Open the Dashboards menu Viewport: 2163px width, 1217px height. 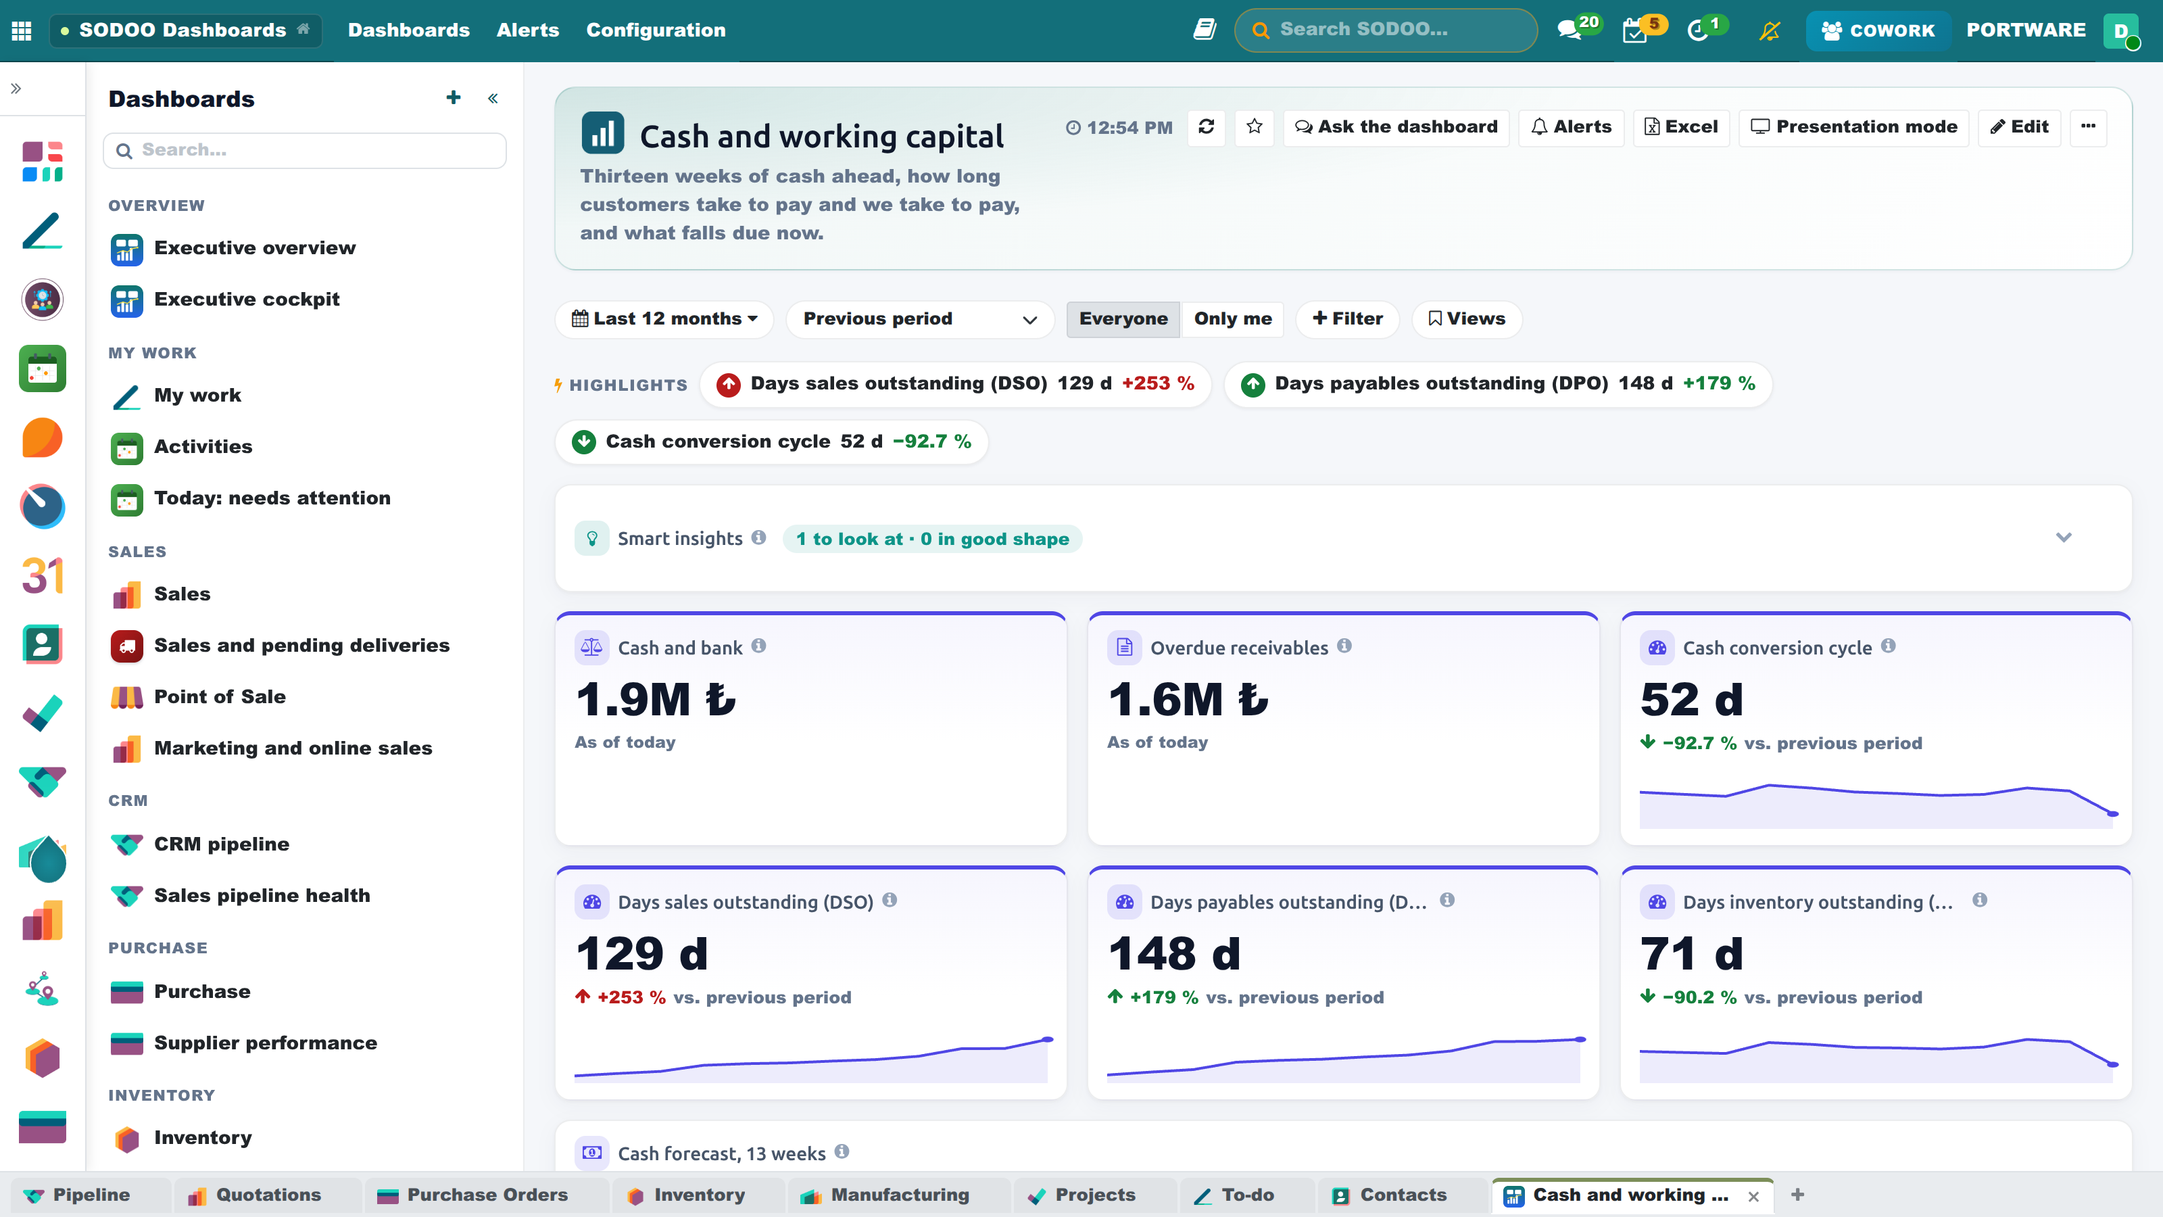[409, 30]
